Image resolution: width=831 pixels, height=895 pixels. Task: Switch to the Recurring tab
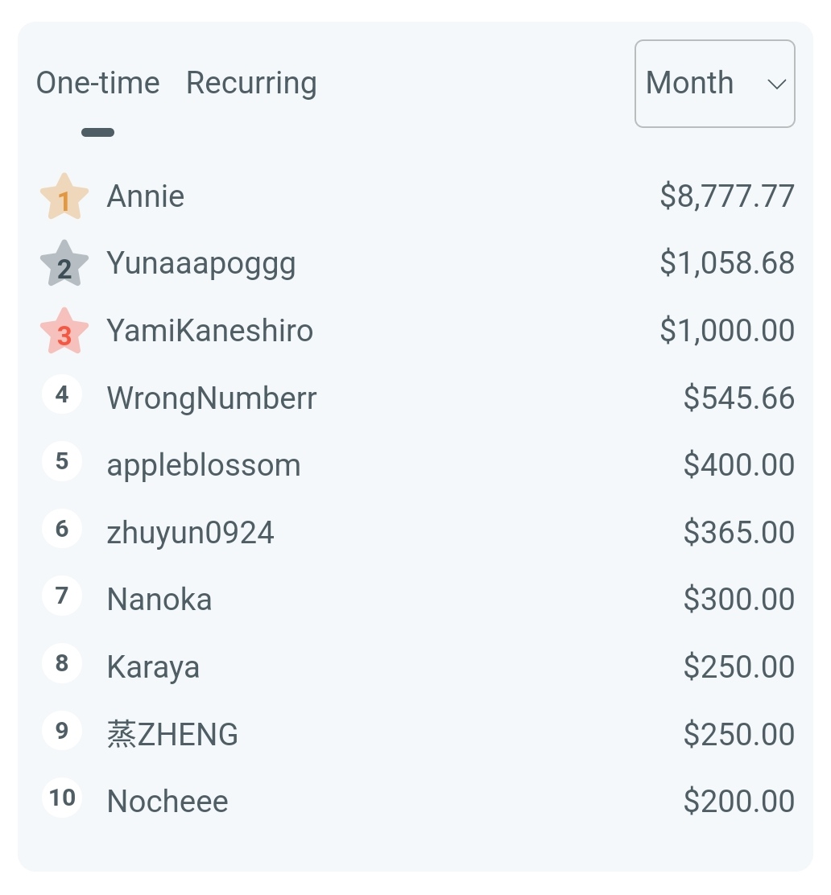pos(251,83)
